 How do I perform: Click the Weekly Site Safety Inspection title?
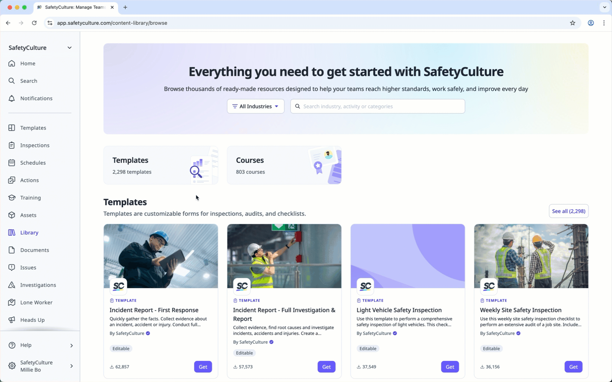[x=521, y=310]
